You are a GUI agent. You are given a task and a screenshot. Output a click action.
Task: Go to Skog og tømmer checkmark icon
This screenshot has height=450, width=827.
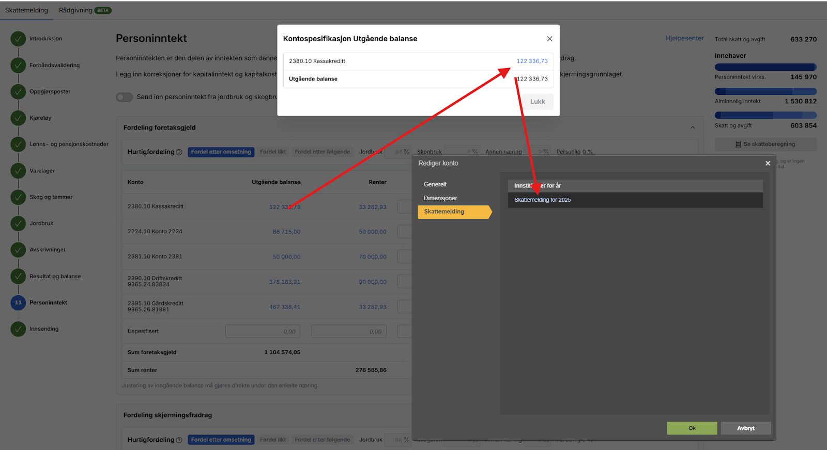pos(18,197)
